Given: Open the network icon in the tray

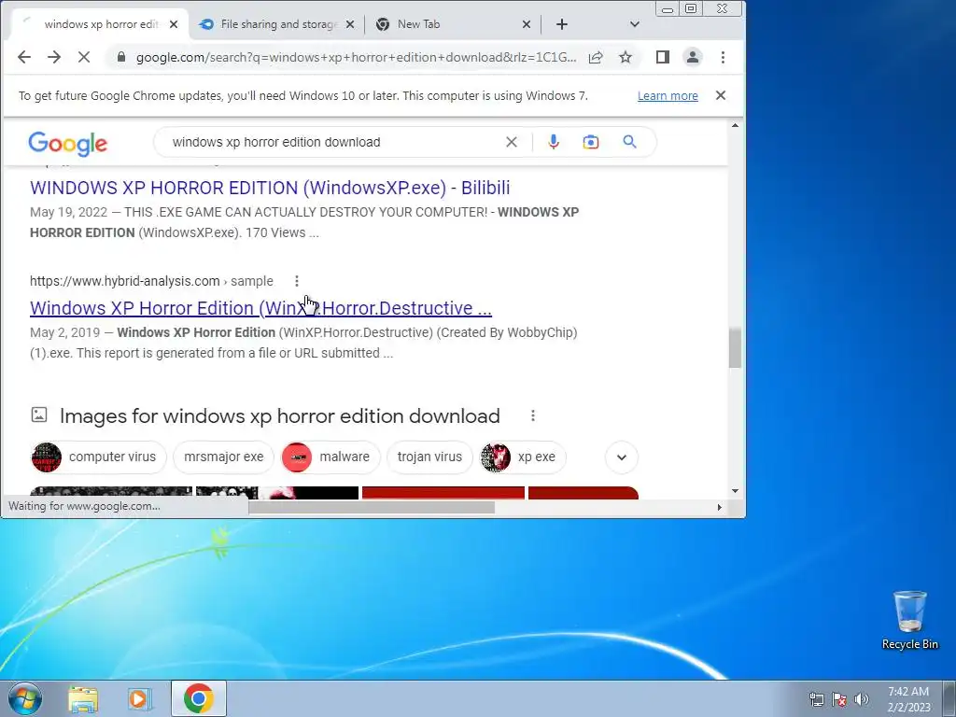Looking at the screenshot, I should (x=816, y=699).
